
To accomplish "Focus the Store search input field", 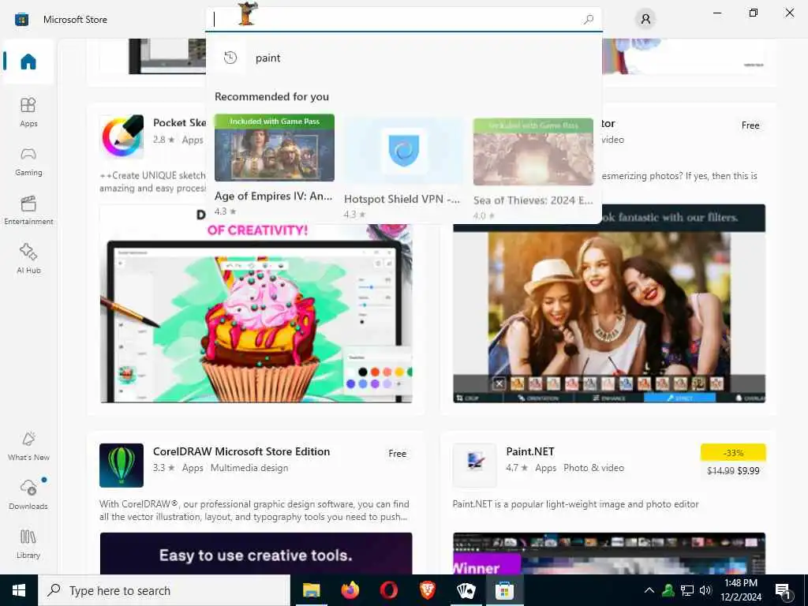I will (403, 20).
